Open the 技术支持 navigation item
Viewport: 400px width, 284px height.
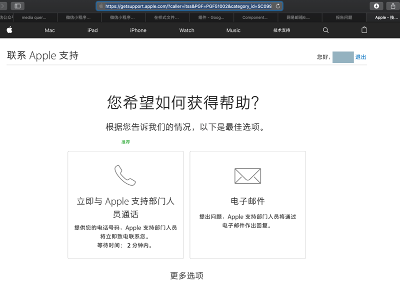[x=281, y=30]
